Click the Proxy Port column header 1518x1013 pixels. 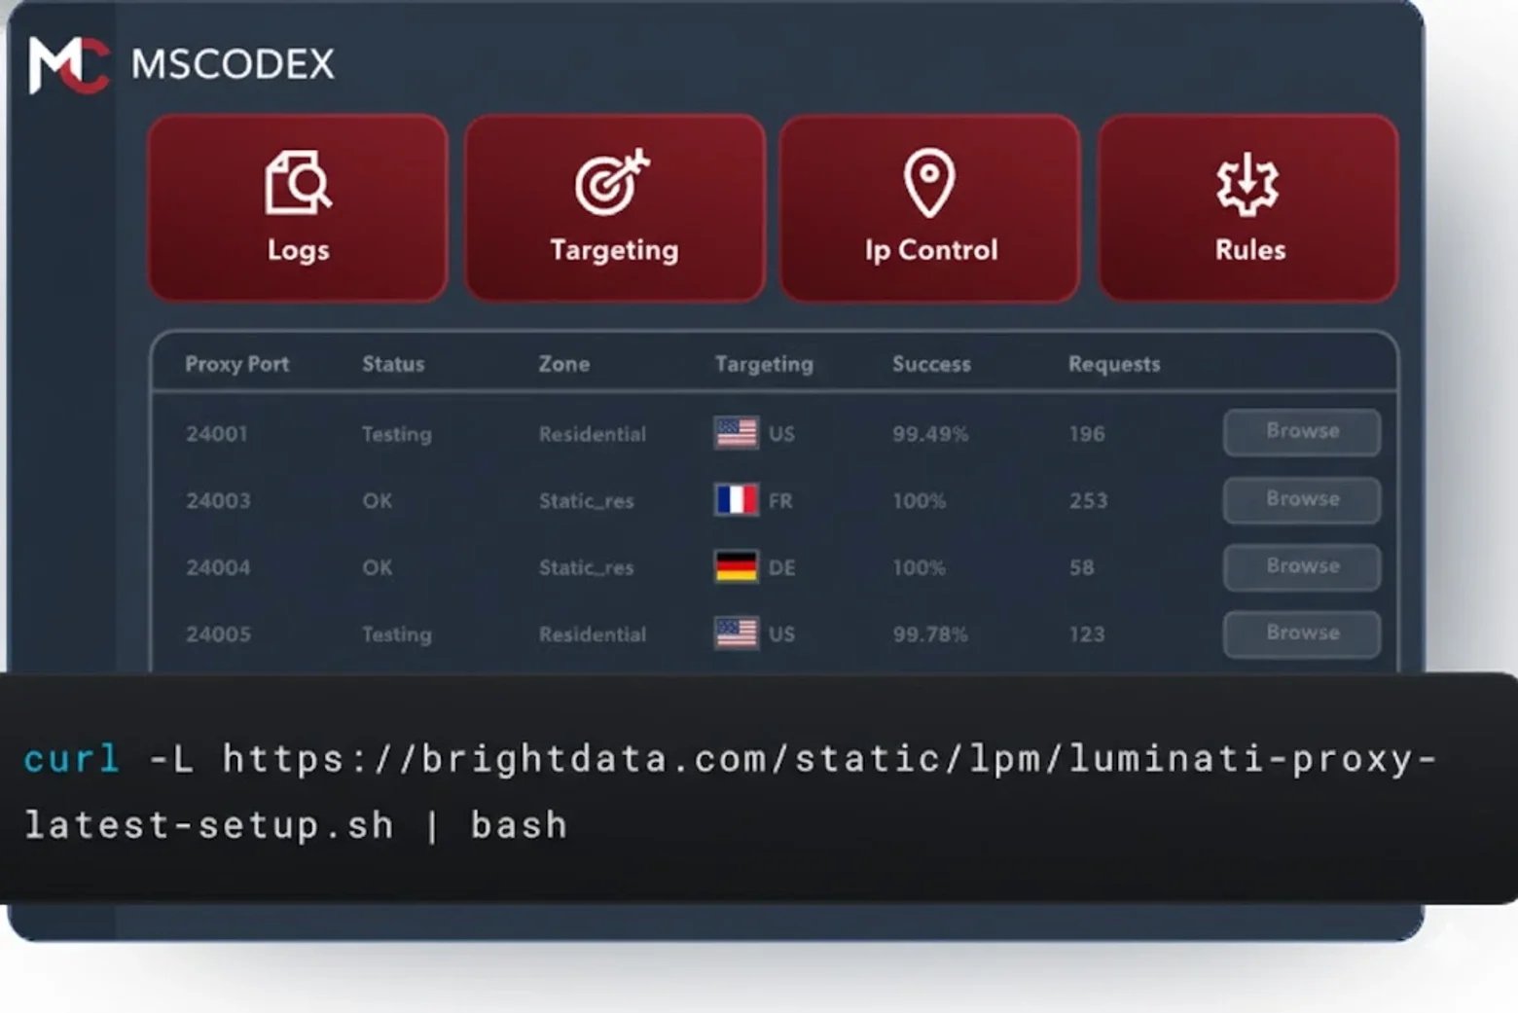[x=236, y=364]
